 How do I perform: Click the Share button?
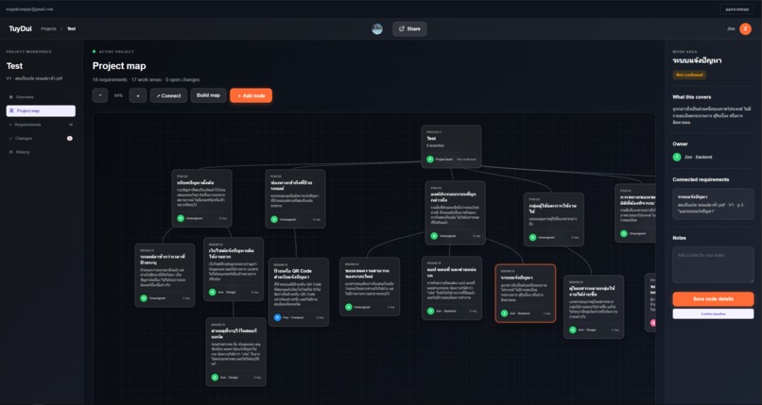pos(409,29)
